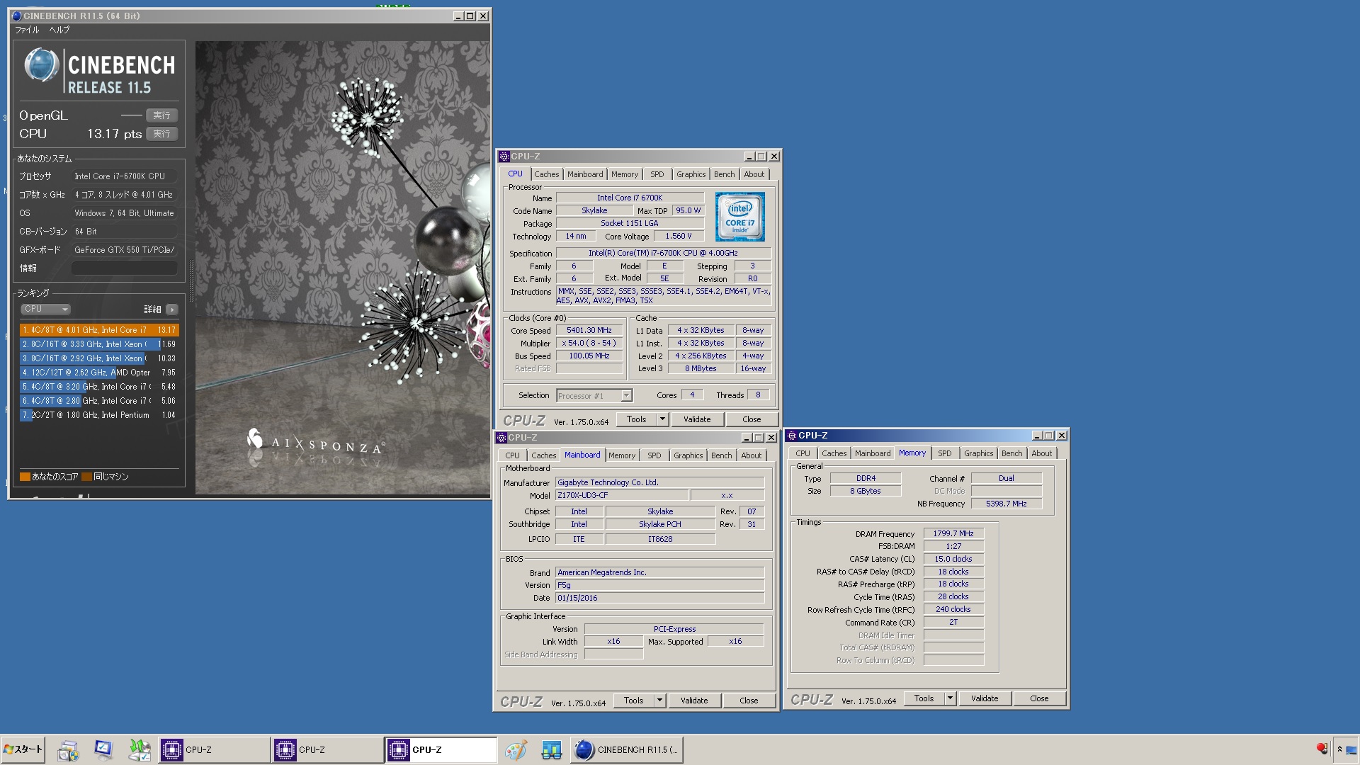
Task: Click the CPU-Z CPU tab window's title bar icon
Action: click(x=504, y=157)
